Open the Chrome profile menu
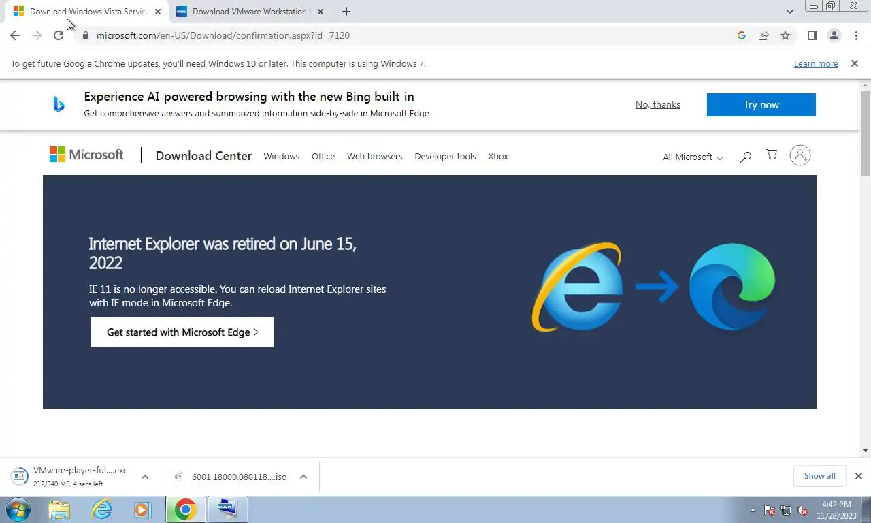The image size is (871, 523). pos(834,35)
